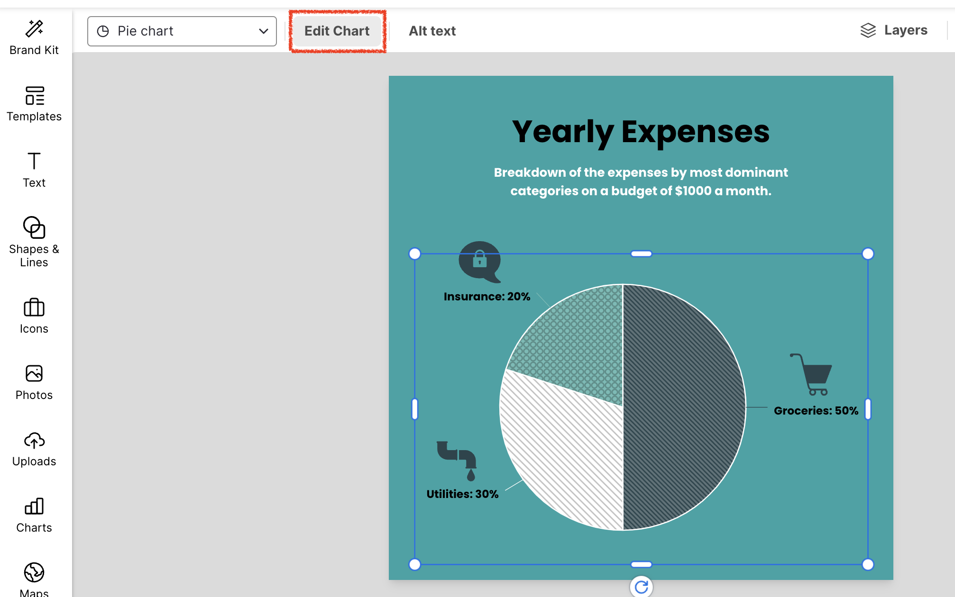Click the rotate handle below the chart
Image resolution: width=955 pixels, height=597 pixels.
tap(641, 587)
